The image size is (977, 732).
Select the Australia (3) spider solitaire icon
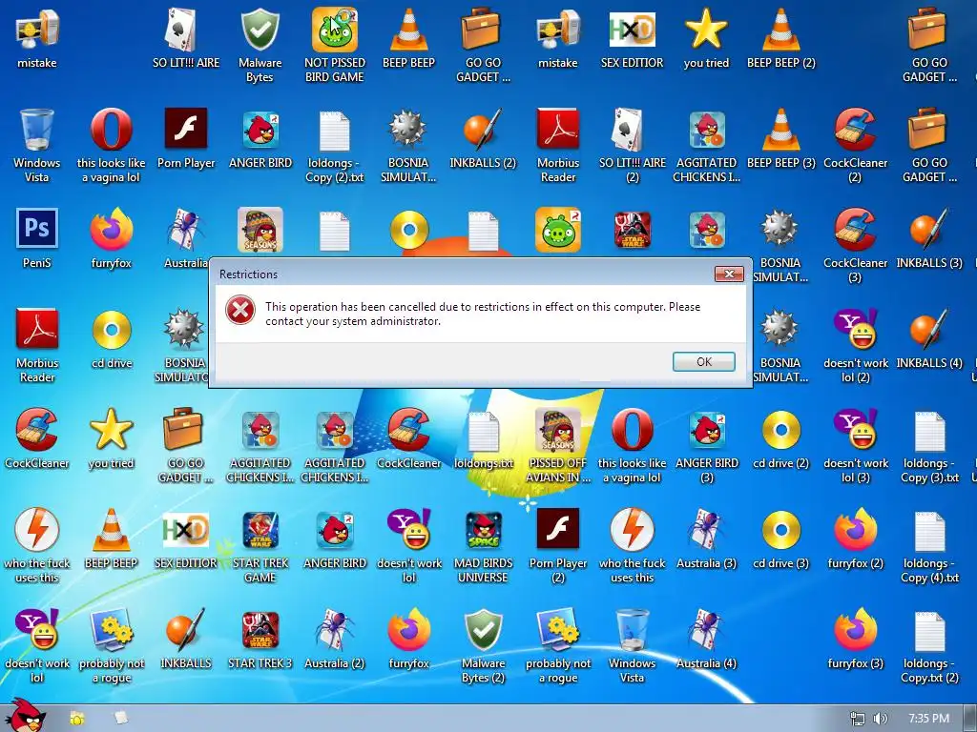[707, 530]
